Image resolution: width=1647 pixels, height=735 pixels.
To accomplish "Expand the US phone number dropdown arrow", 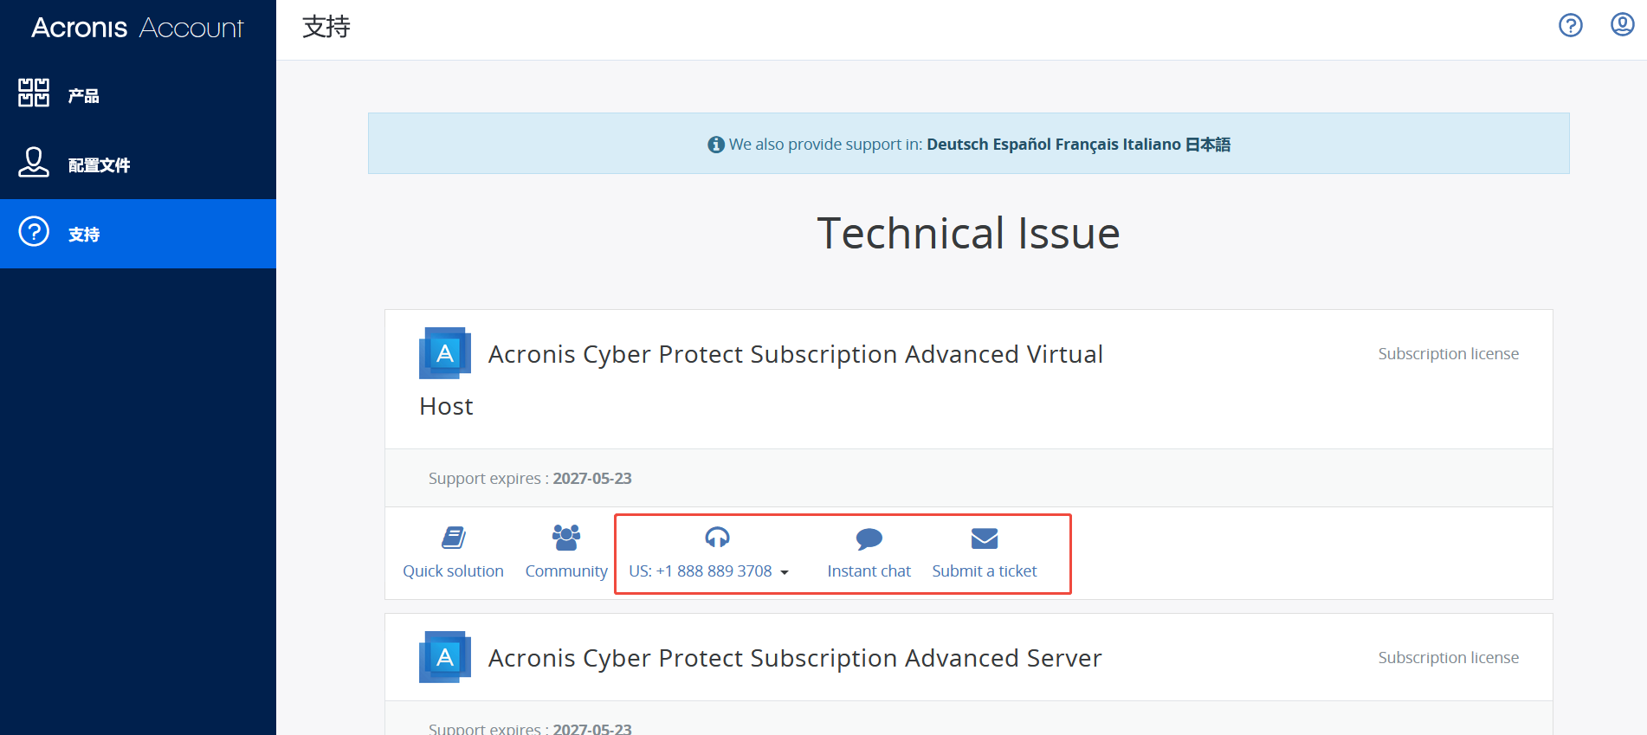I will click(785, 572).
